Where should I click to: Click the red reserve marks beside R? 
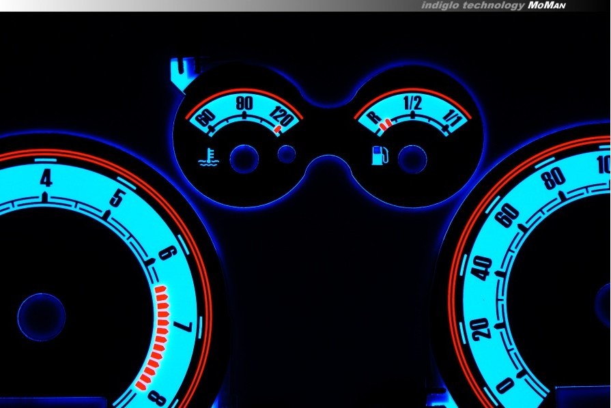click(386, 125)
